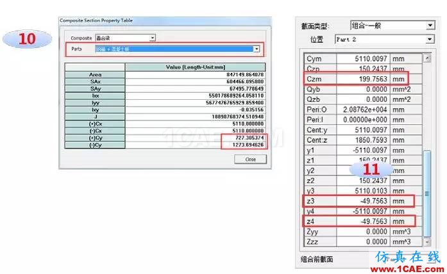The image size is (447, 274).
Task: Click the value -0.035156 in the table
Action: pyautogui.click(x=251, y=109)
